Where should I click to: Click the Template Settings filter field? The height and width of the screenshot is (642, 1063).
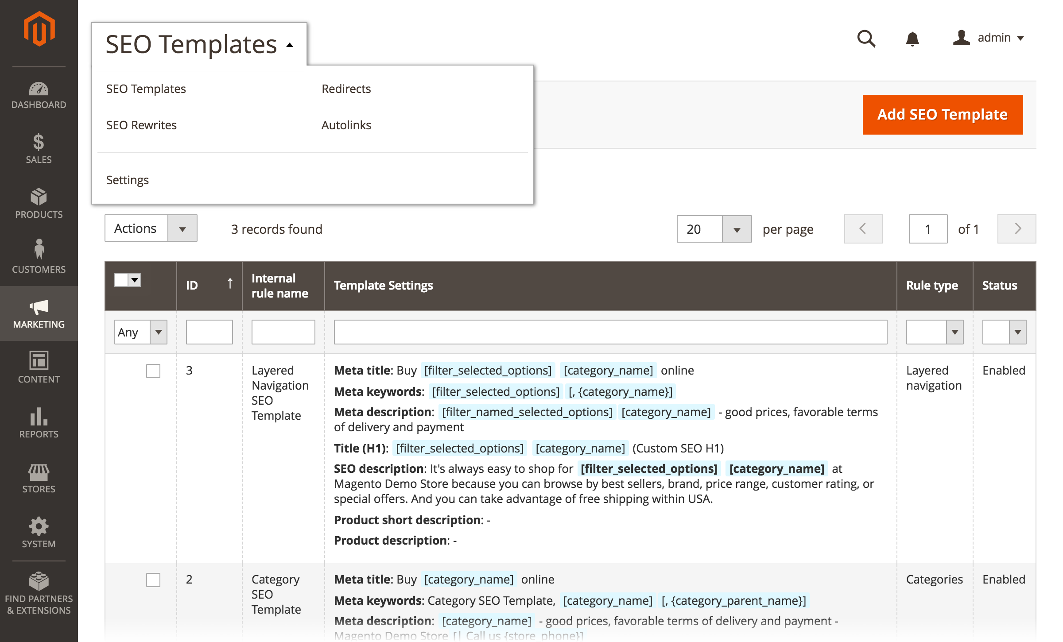point(610,332)
